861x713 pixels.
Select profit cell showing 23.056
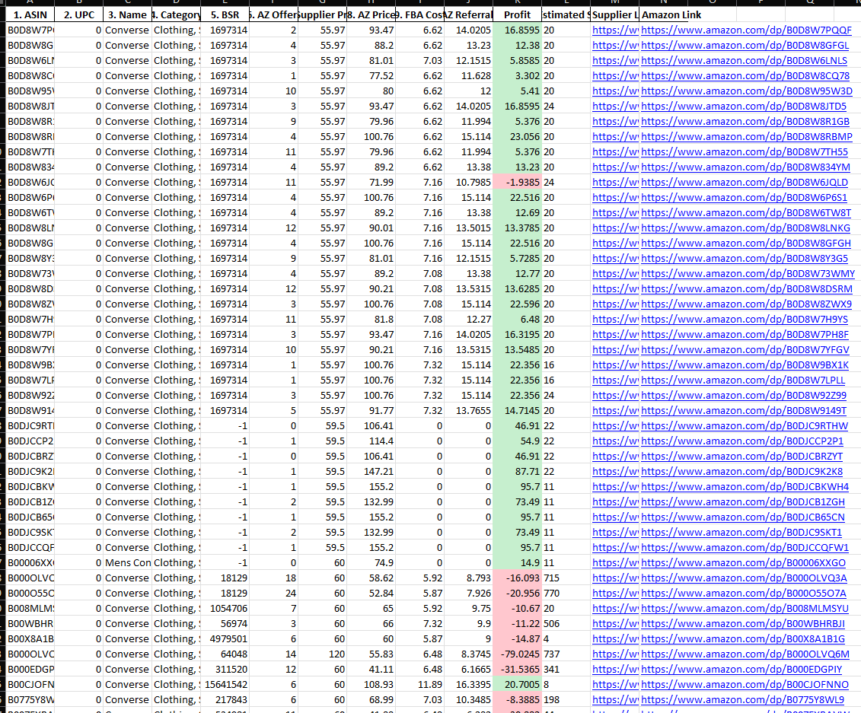pos(517,137)
